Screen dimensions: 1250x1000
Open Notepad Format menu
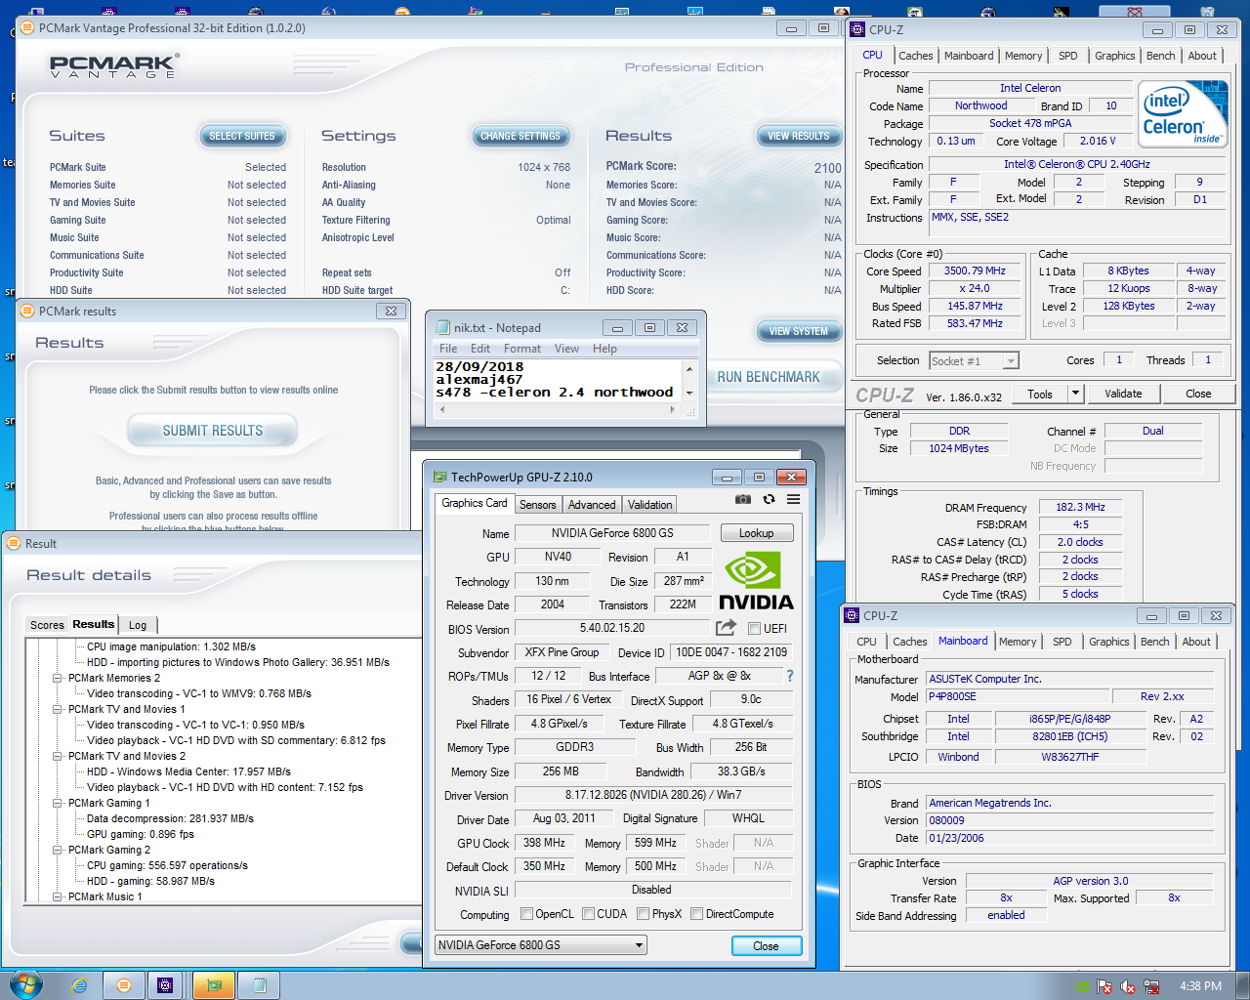522,349
